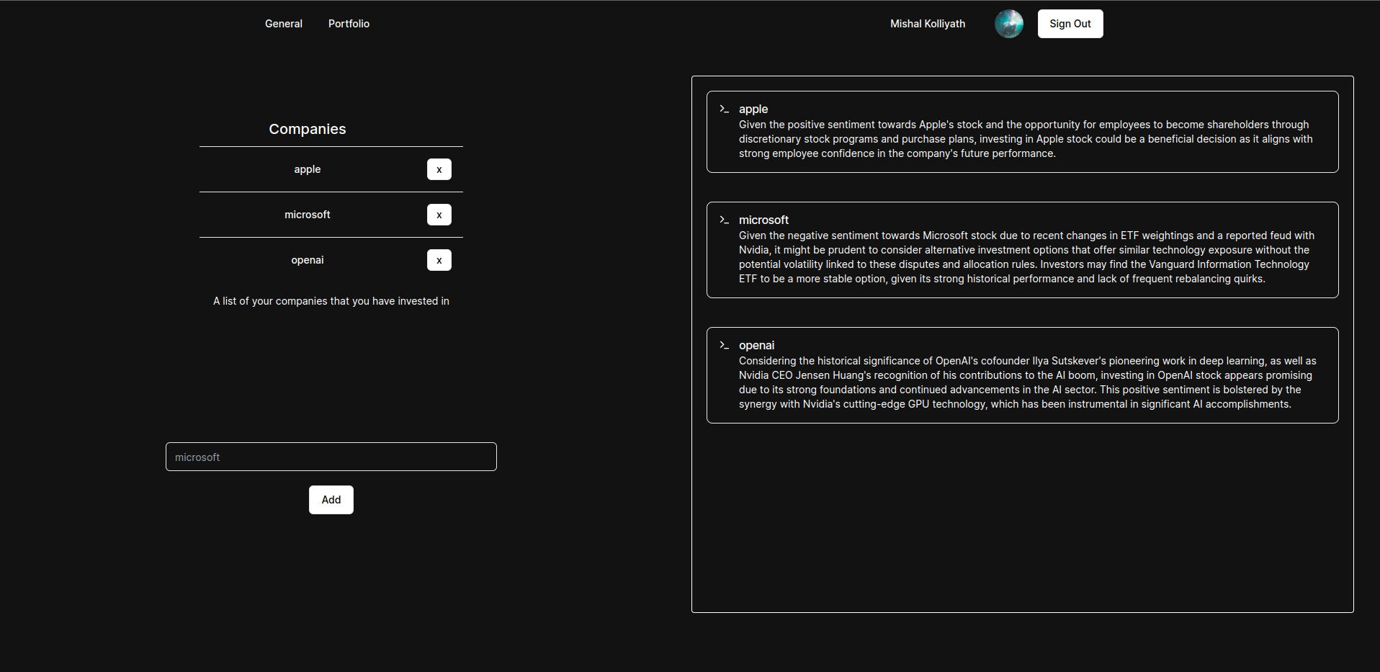Click the terminal icon beside openai card
1380x672 pixels.
tap(724, 345)
